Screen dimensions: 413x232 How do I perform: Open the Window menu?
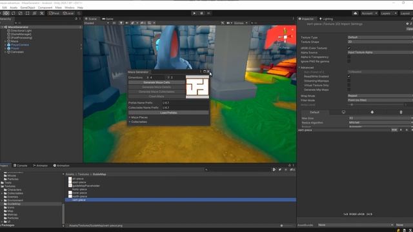(x=70, y=8)
